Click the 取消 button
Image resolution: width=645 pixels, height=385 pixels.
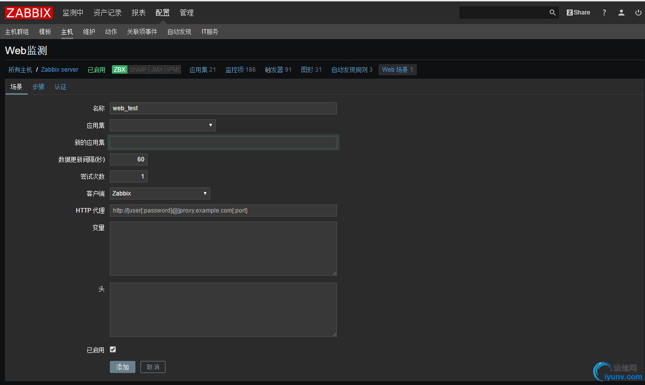(x=153, y=367)
